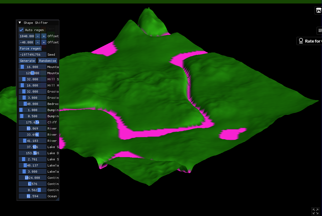The image size is (322, 216).
Task: Decrease the -40.000 offset with minus
Action: coord(38,42)
